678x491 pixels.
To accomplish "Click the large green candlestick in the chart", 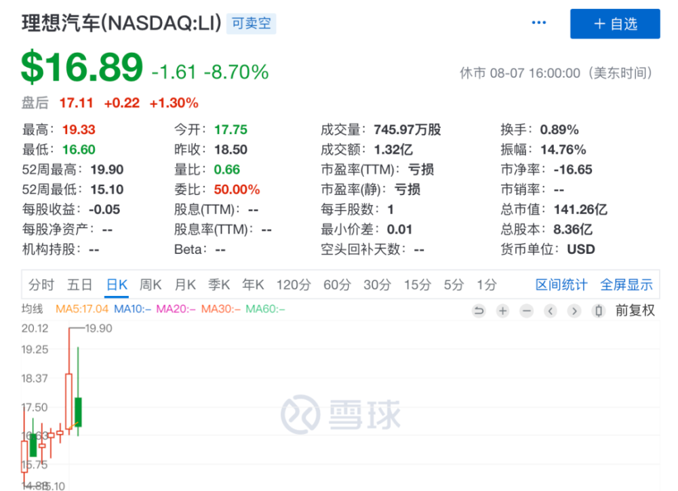I will point(78,412).
